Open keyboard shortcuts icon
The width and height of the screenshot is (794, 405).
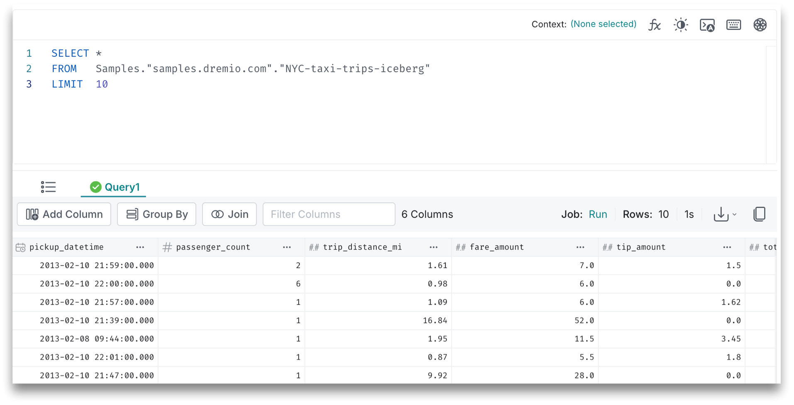coord(733,25)
